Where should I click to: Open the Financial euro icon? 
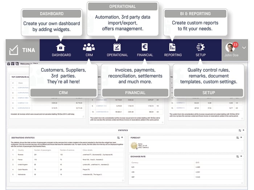(144, 47)
